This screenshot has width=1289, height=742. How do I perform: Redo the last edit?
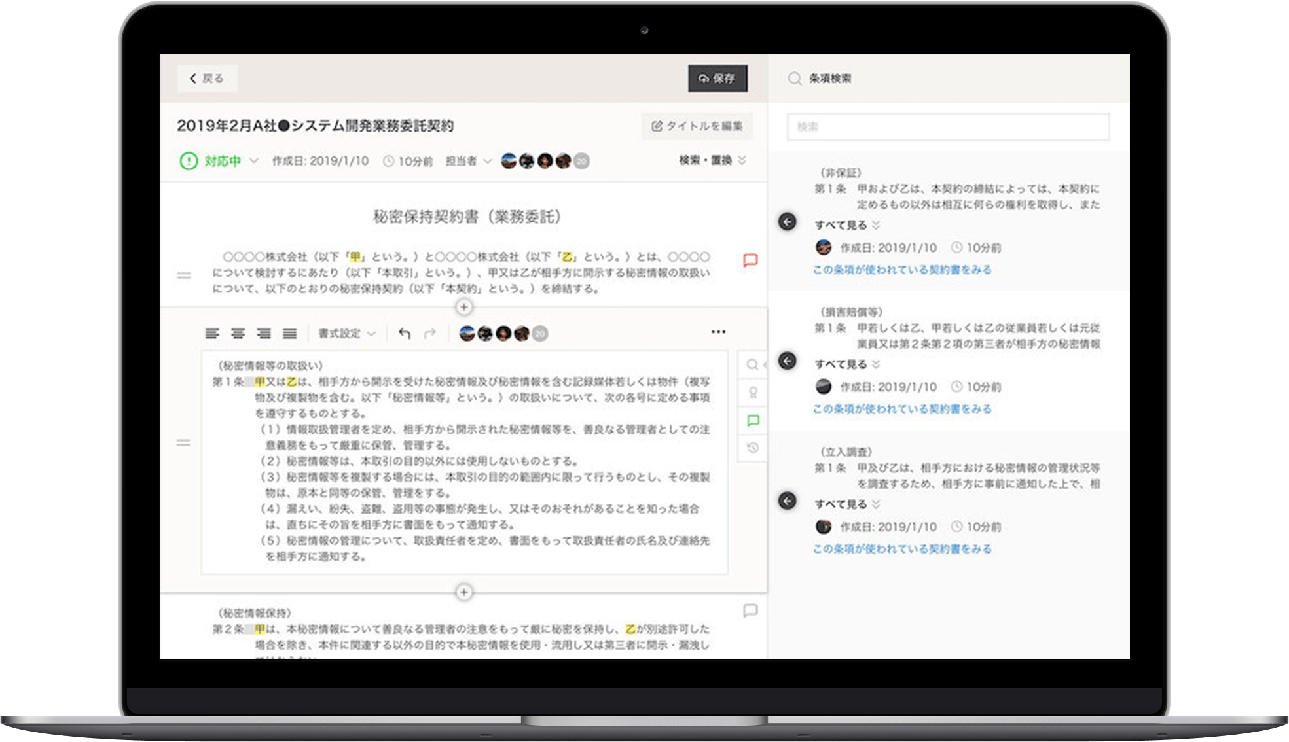(x=429, y=334)
